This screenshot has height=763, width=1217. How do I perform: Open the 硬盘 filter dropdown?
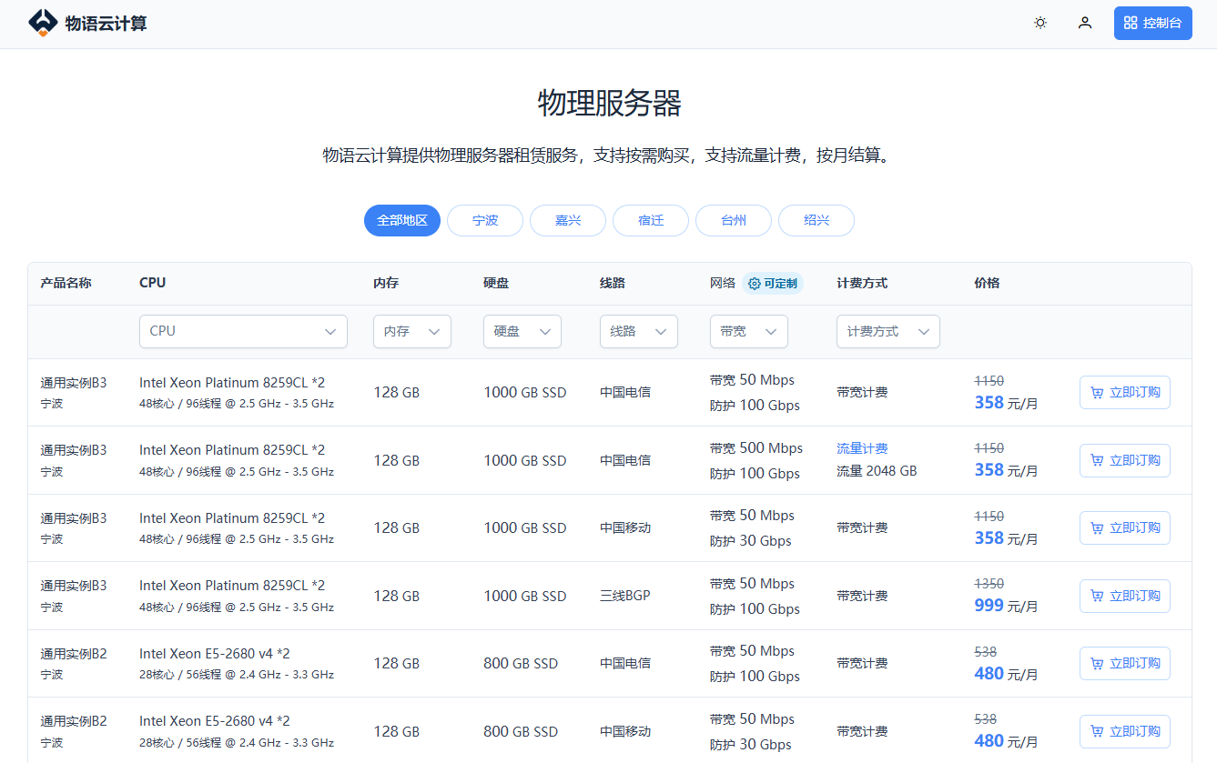tap(522, 331)
